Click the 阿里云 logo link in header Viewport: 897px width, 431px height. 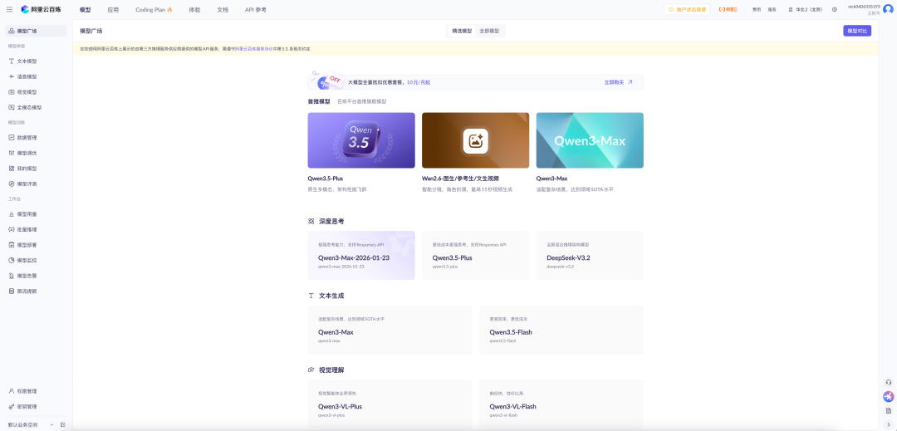tap(728, 10)
